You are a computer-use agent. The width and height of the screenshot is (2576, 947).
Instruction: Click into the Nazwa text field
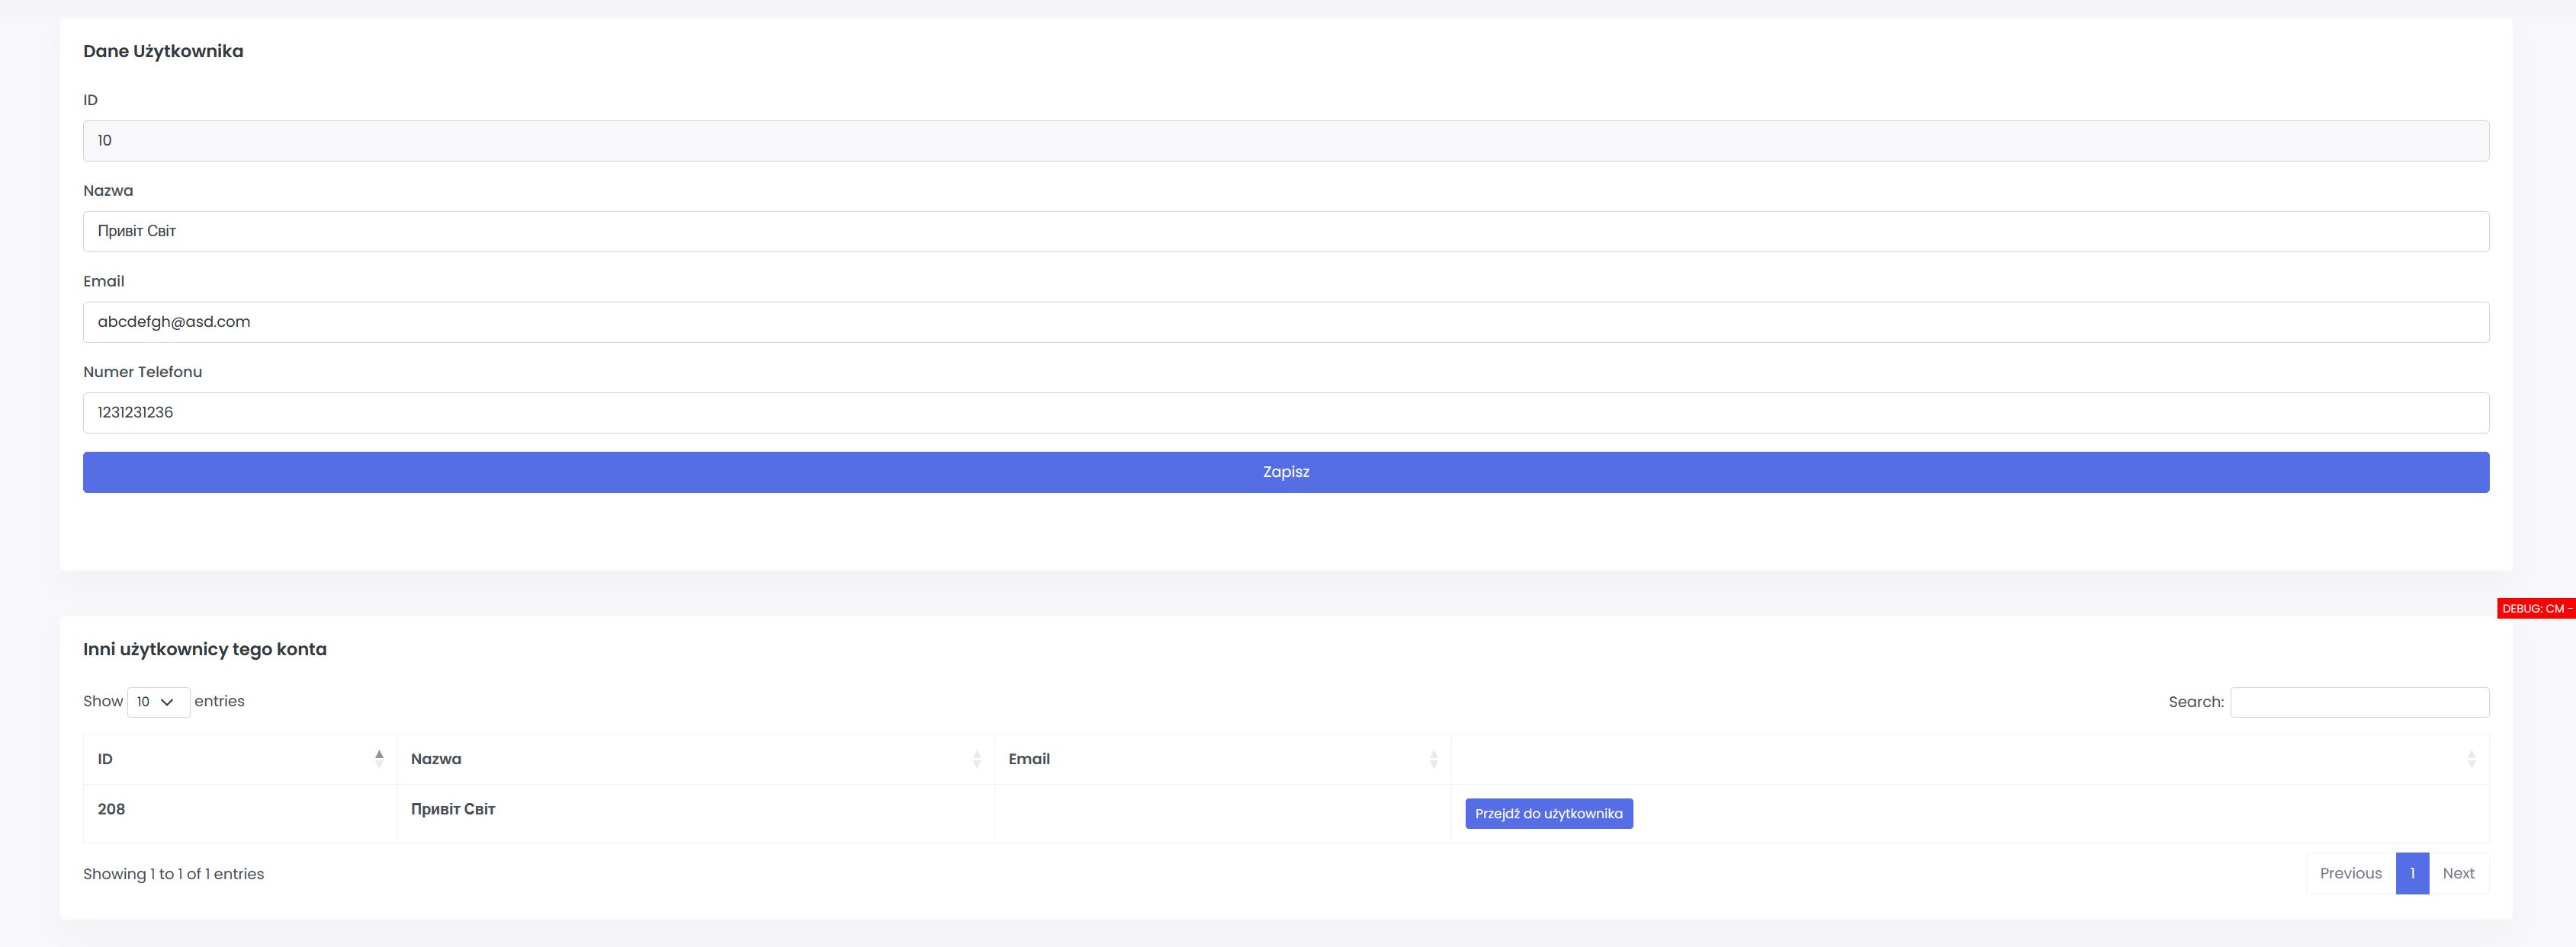1286,232
